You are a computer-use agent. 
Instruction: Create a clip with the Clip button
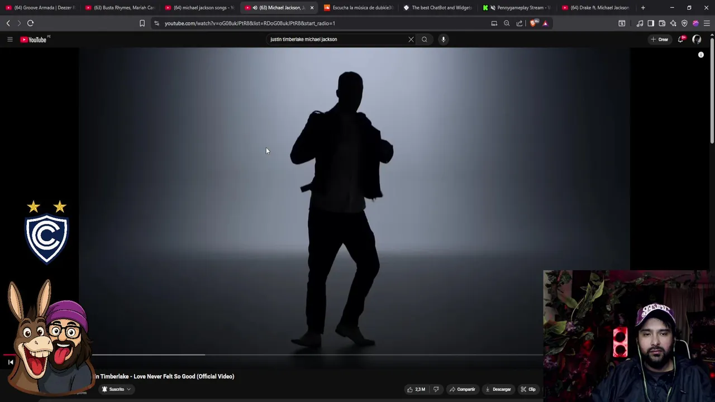528,389
